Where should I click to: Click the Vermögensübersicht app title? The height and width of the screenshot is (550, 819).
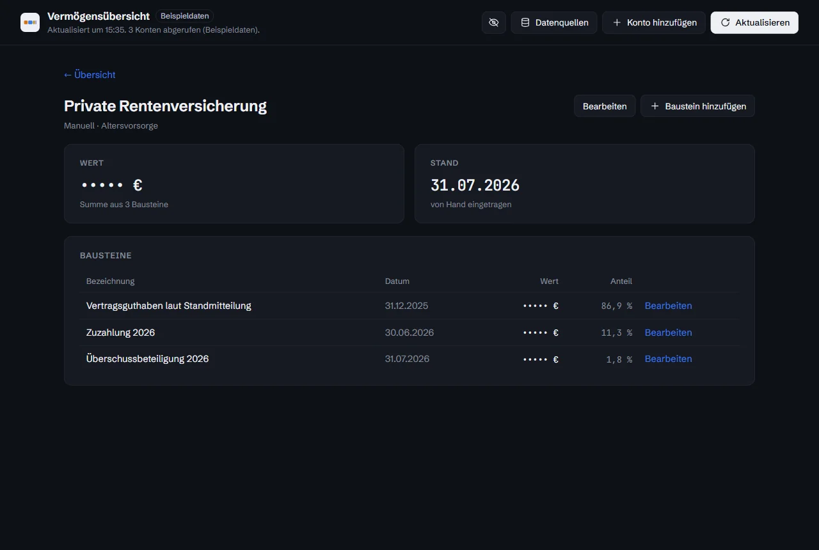tap(99, 16)
